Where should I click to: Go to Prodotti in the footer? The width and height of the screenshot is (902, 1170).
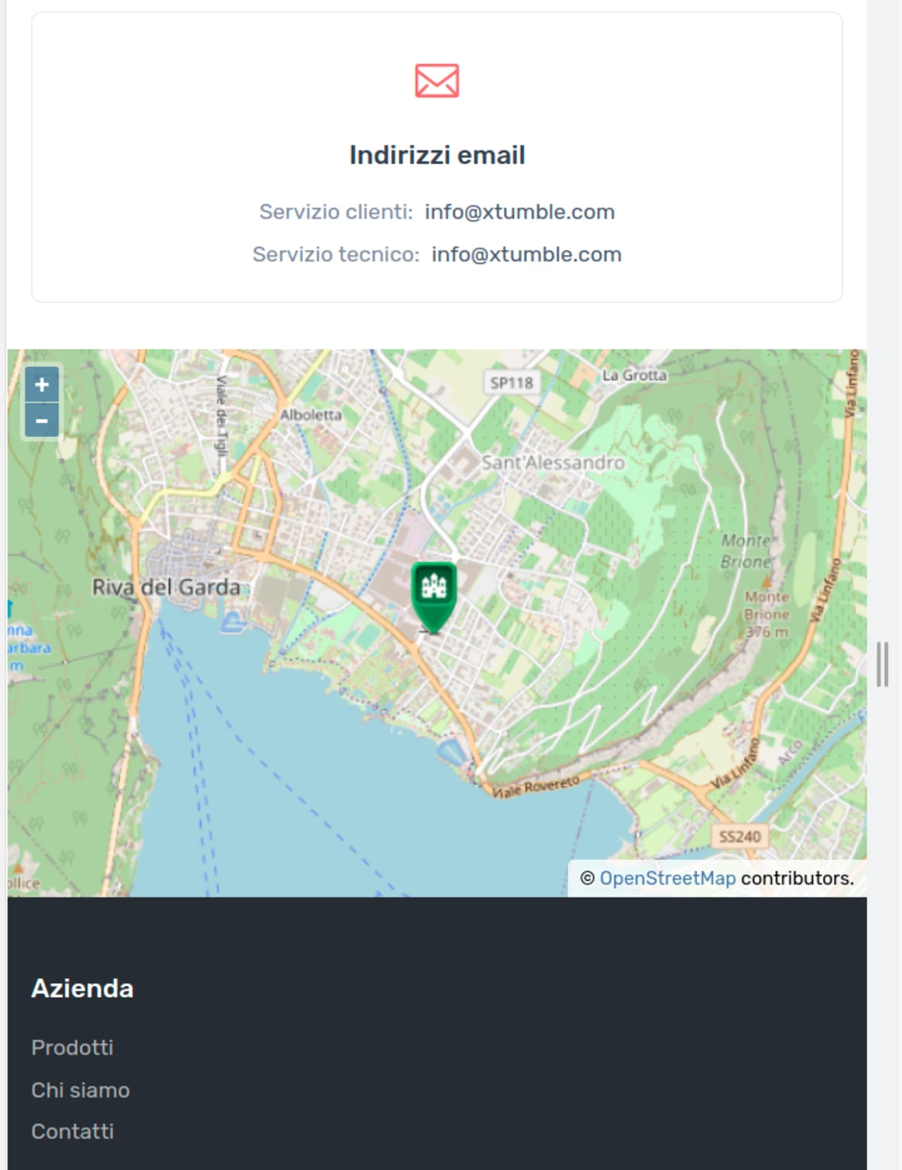tap(72, 1048)
